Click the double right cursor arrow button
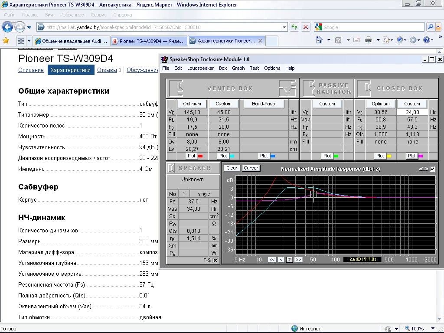This screenshot has height=333, width=444. 298,259
